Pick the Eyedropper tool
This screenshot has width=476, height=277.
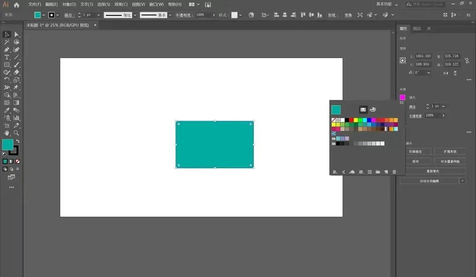point(7,110)
